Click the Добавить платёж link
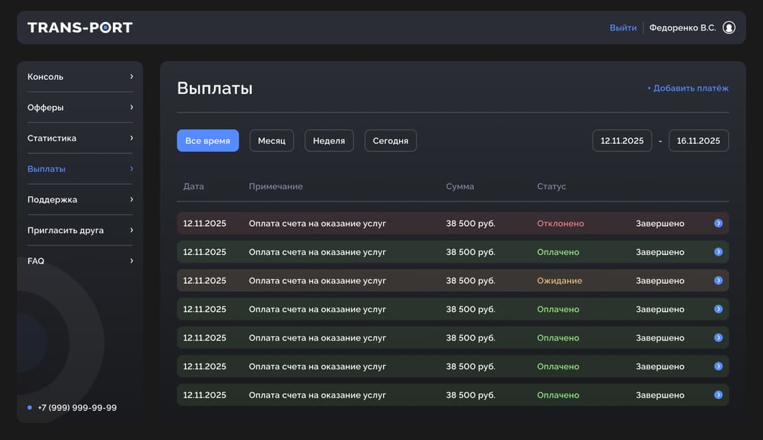Image resolution: width=763 pixels, height=440 pixels. [x=687, y=88]
